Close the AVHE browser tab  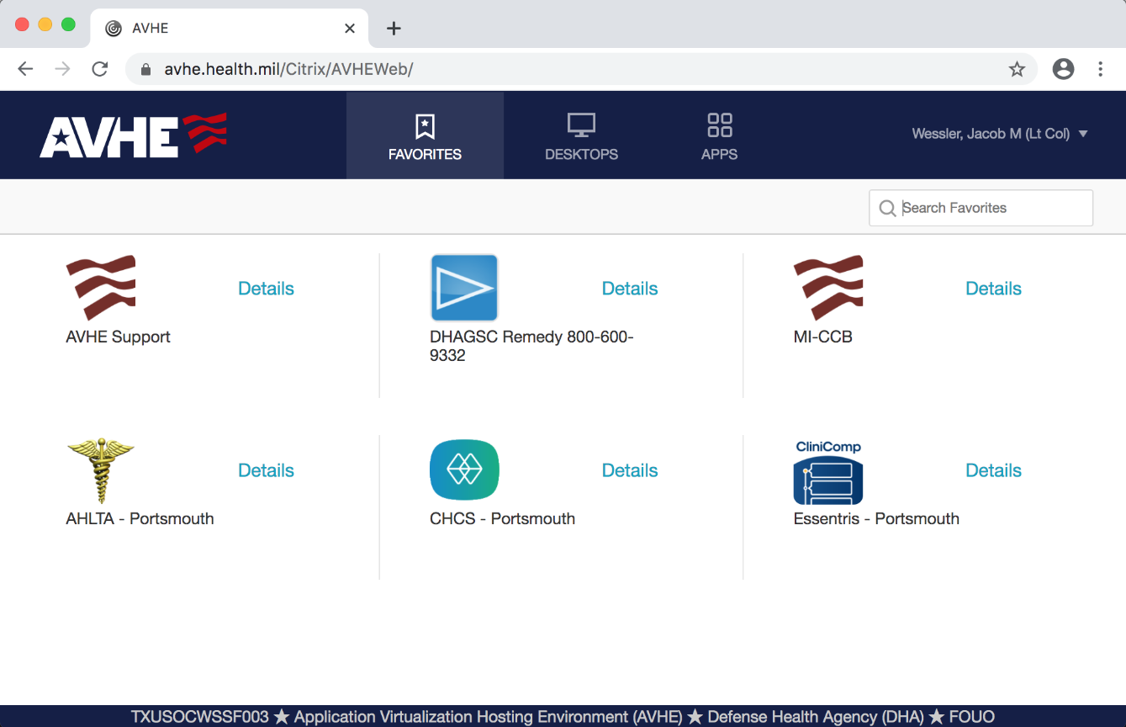pos(350,29)
